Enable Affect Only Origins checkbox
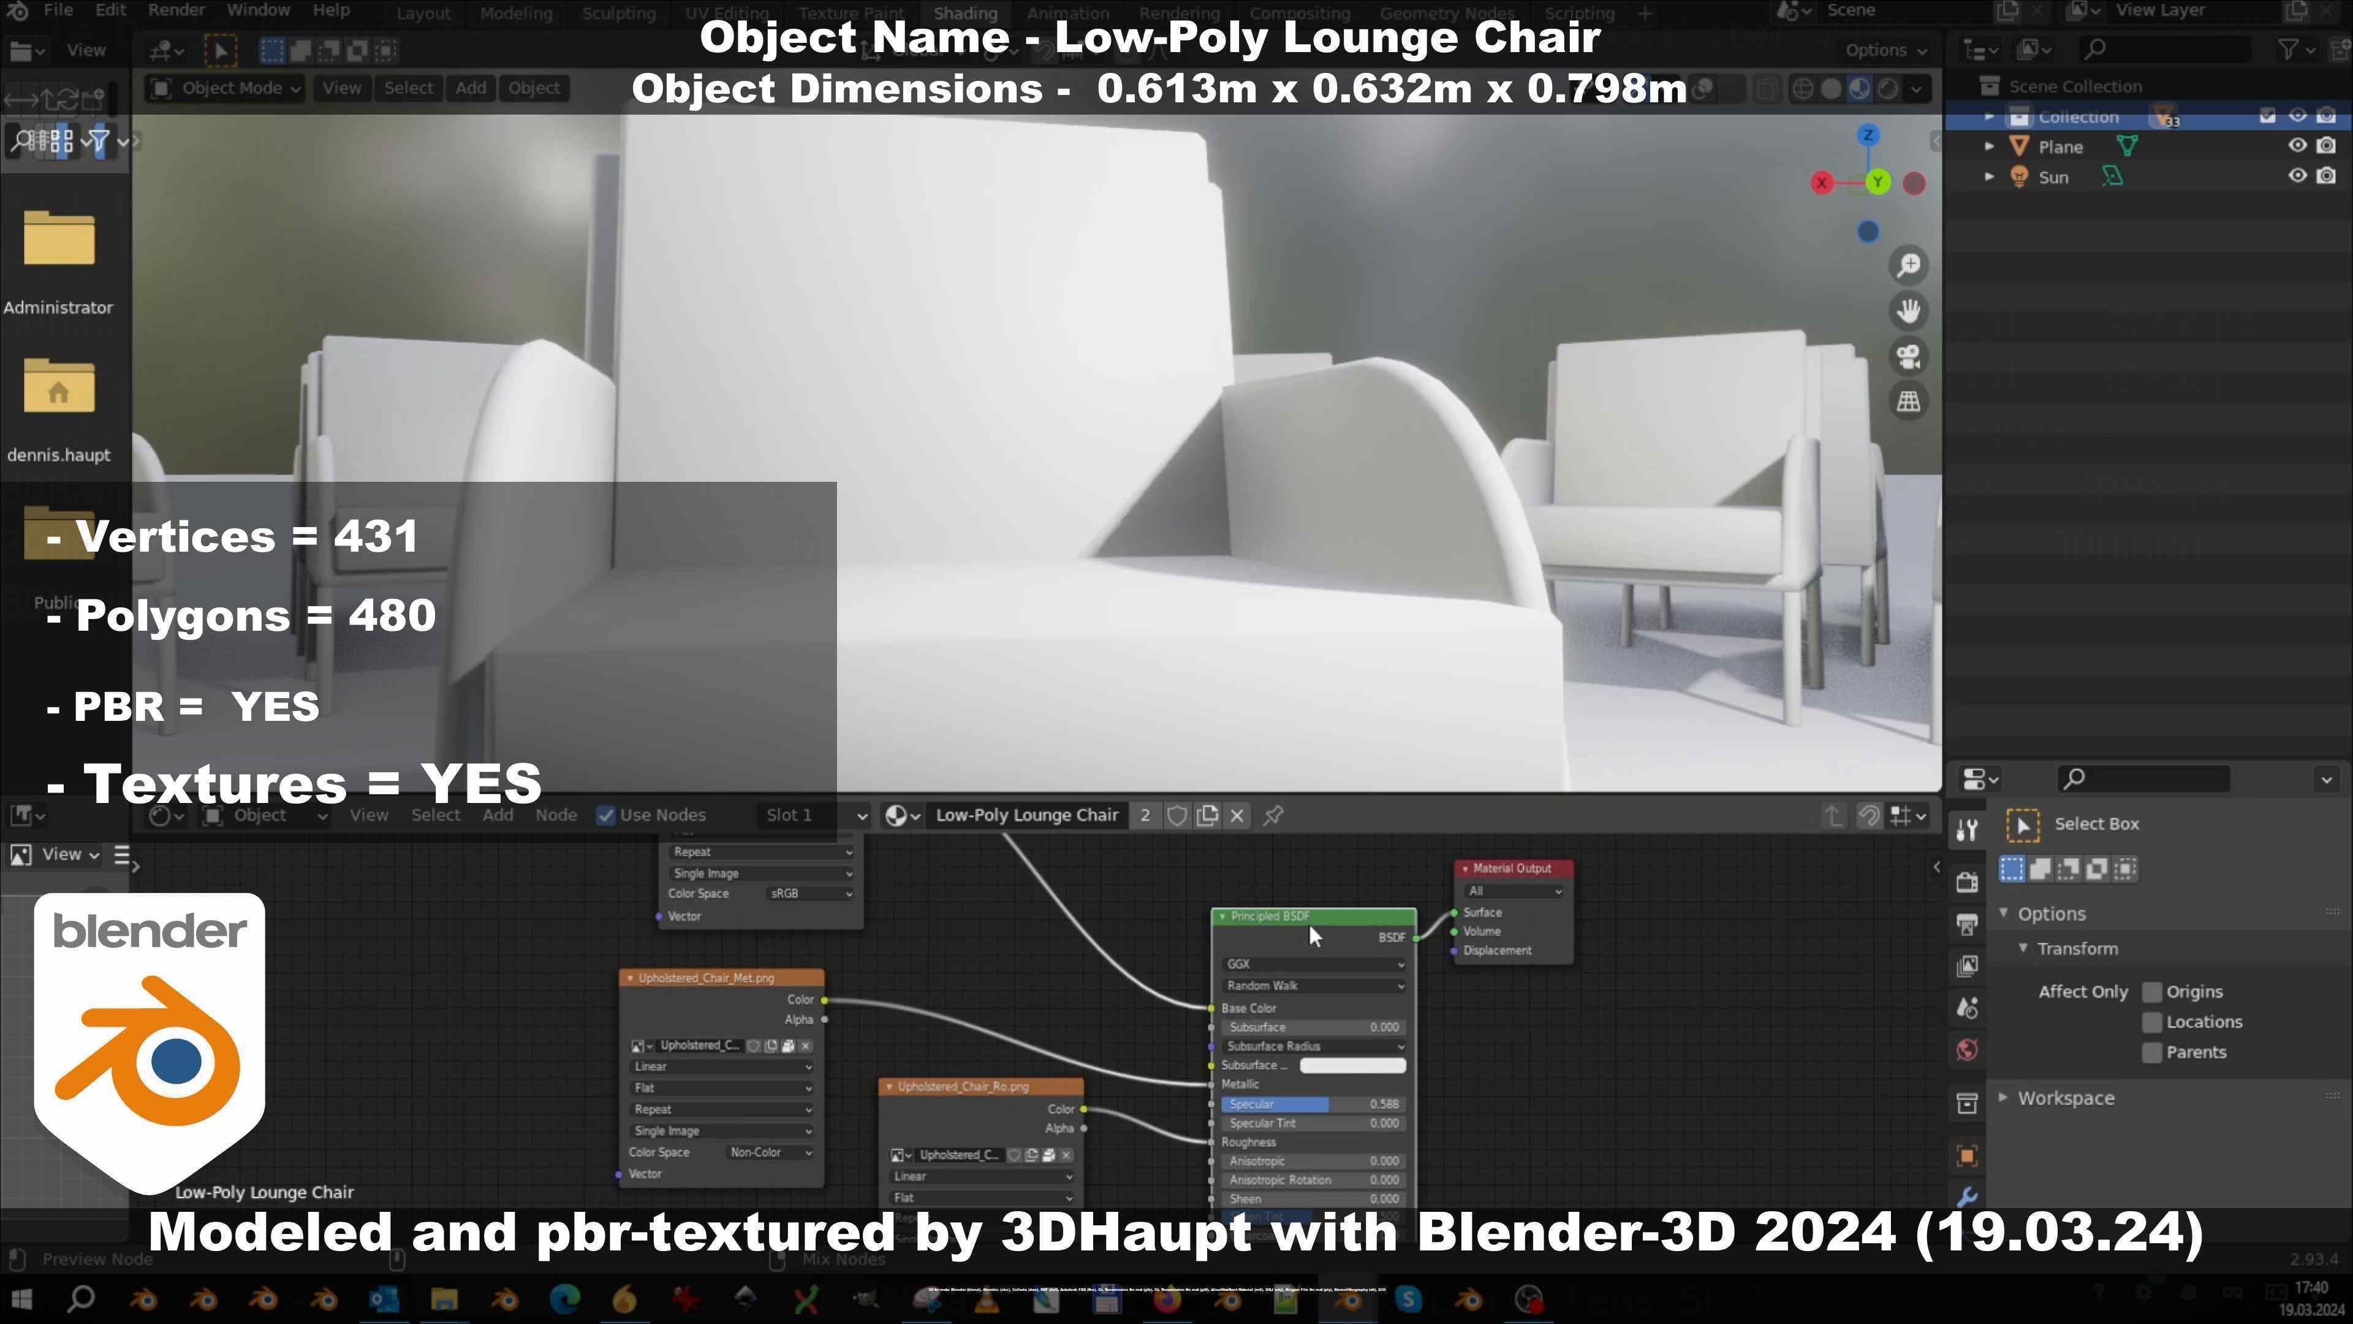Image resolution: width=2353 pixels, height=1324 pixels. [x=2152, y=992]
